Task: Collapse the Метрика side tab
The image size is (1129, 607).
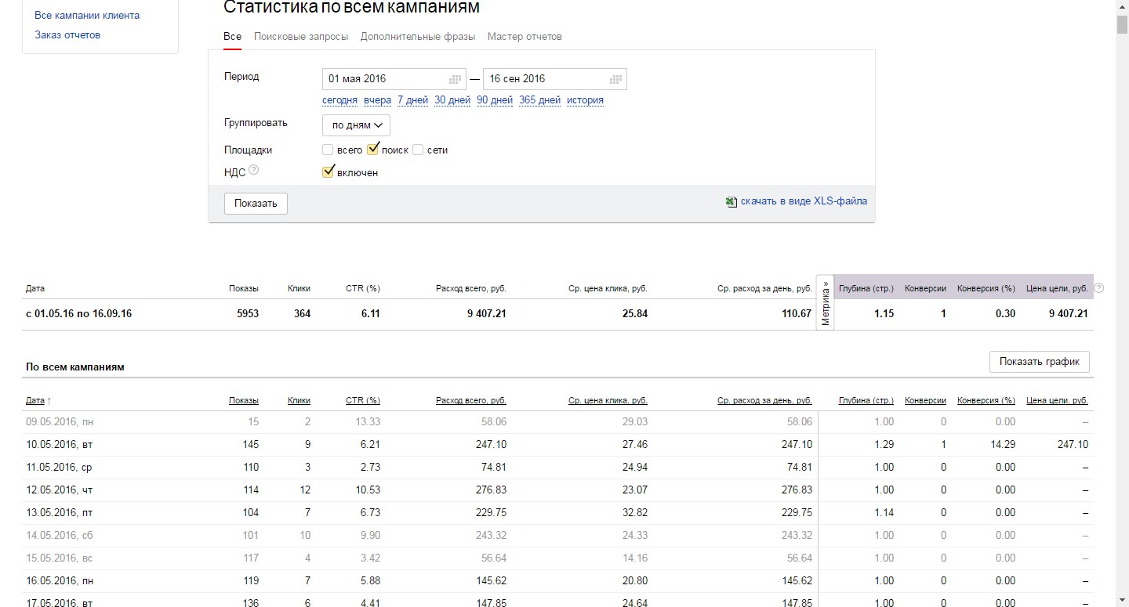Action: (x=825, y=302)
